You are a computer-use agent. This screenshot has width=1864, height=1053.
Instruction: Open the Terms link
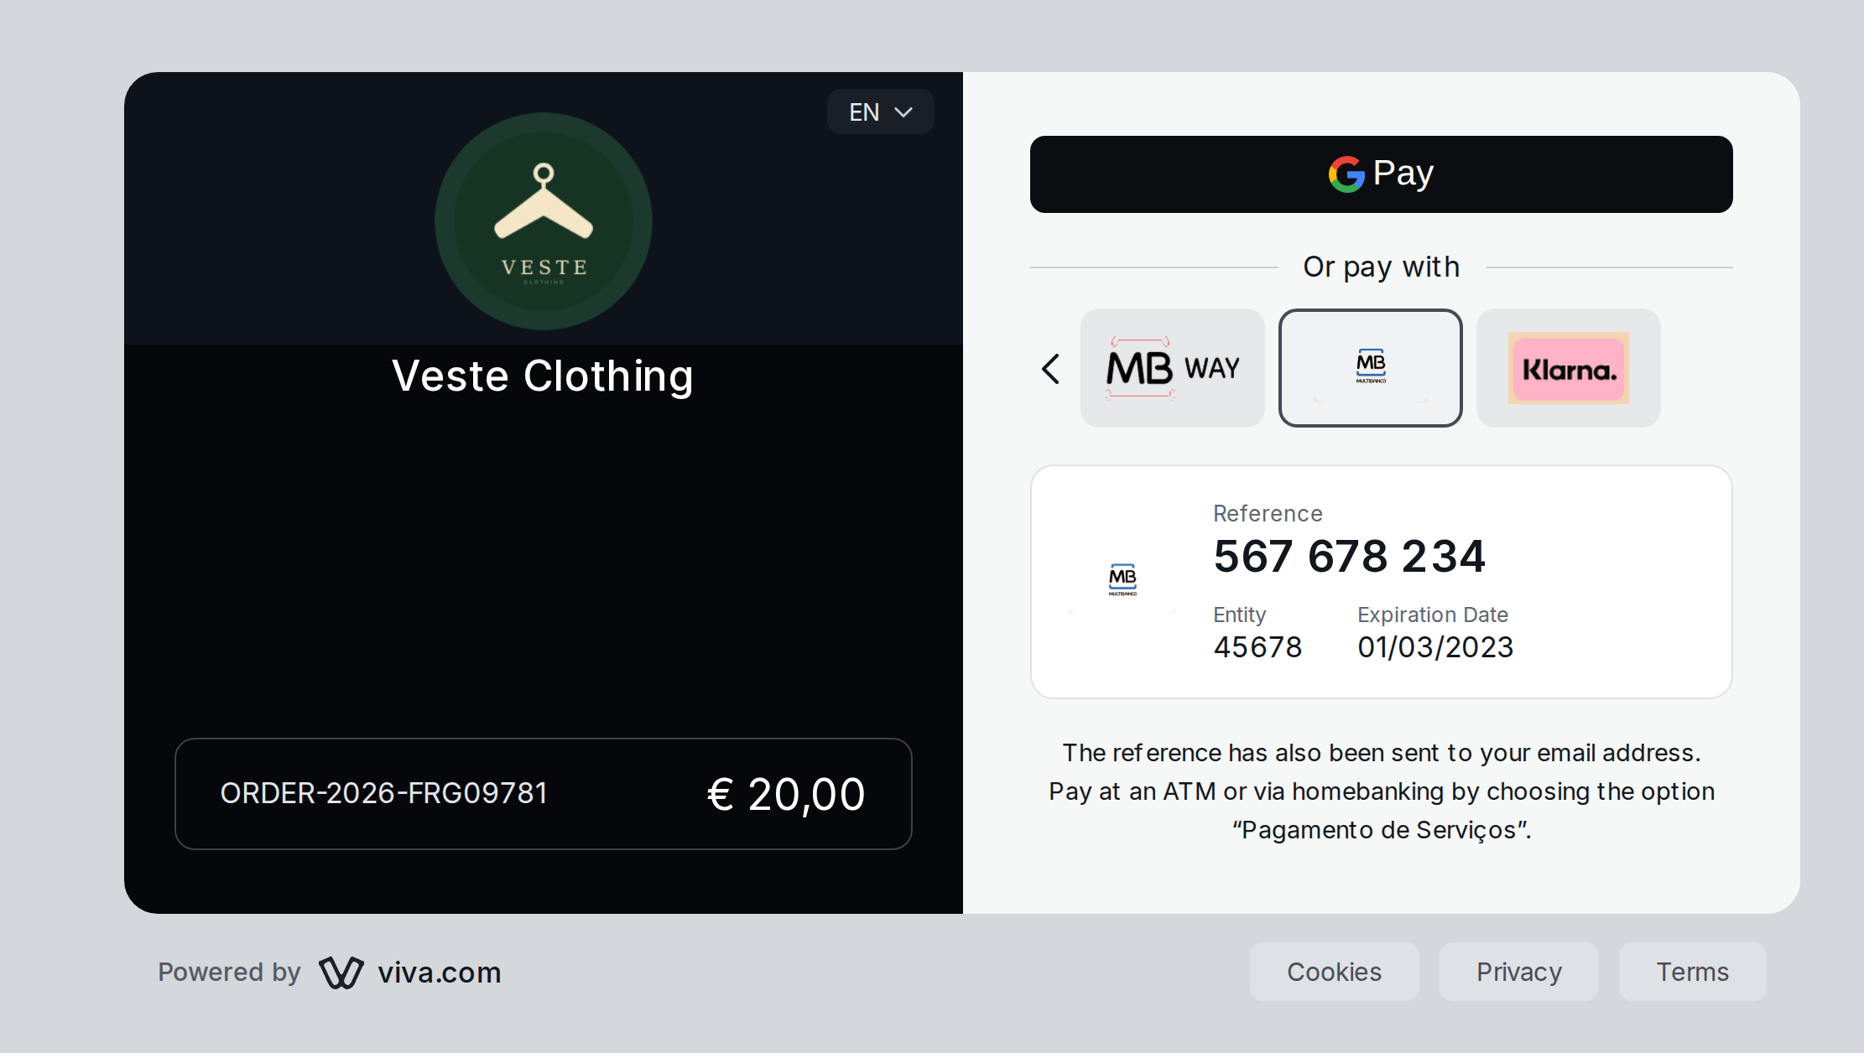click(x=1693, y=972)
